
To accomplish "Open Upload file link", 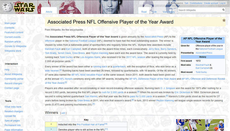I will tap(10, 116).
